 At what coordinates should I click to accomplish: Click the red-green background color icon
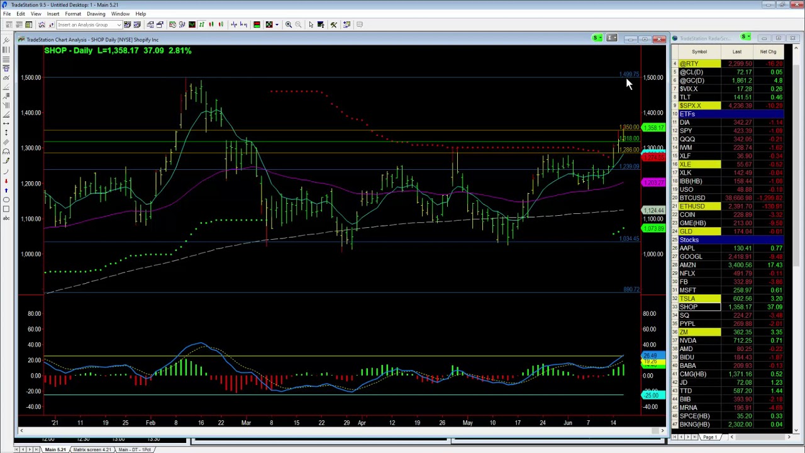[257, 25]
